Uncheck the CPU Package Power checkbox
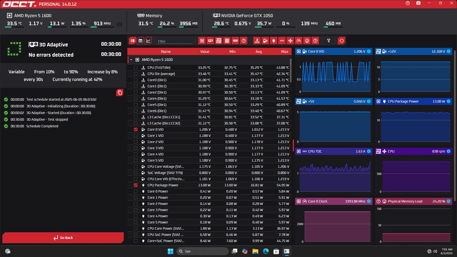Screen dimensions: 457x257 pos(136,185)
